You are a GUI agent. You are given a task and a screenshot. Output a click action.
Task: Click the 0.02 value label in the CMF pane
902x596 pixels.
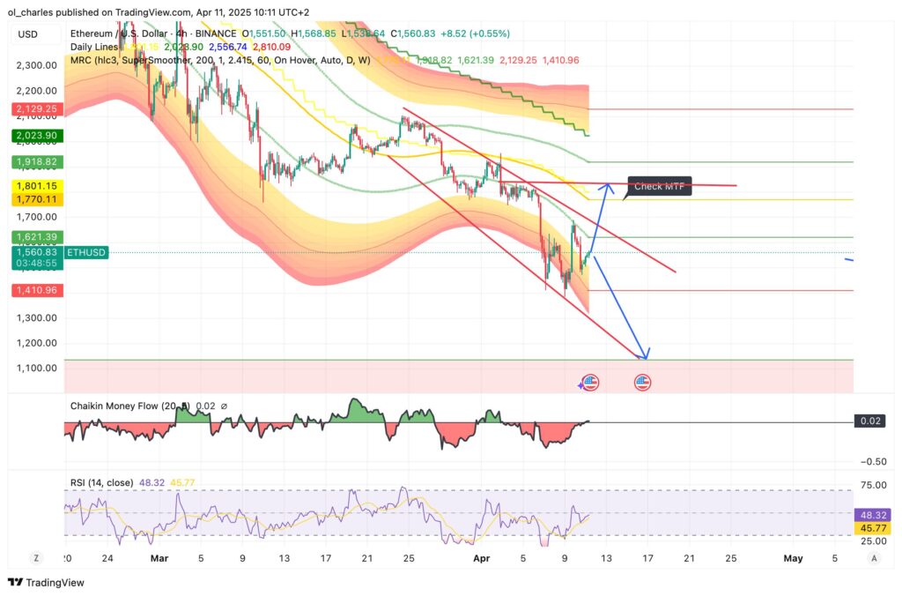pos(869,421)
